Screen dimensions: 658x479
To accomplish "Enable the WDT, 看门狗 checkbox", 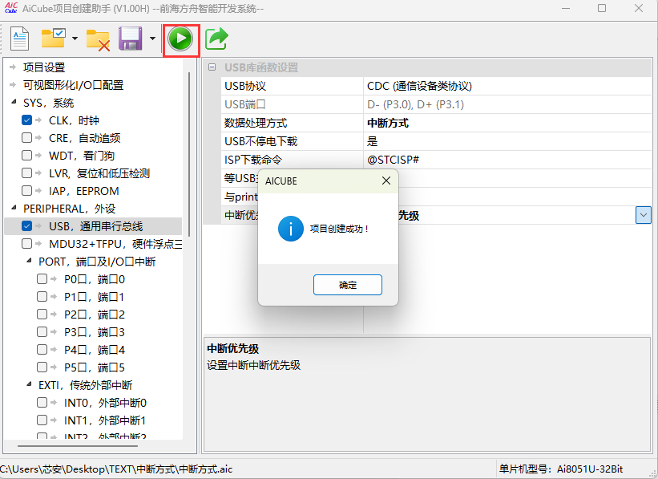I will coord(27,156).
